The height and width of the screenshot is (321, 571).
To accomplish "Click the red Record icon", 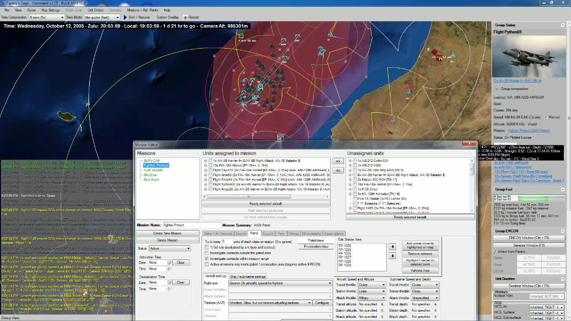I will pyautogui.click(x=186, y=17).
